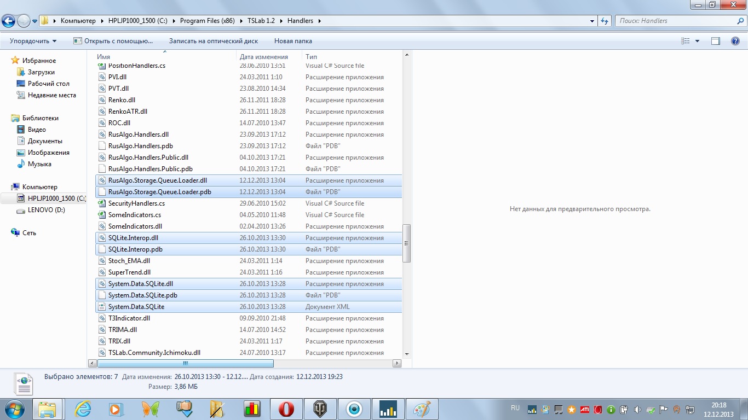Expand the breadcrumb arrow after Handlers
The image size is (748, 420).
tap(320, 21)
